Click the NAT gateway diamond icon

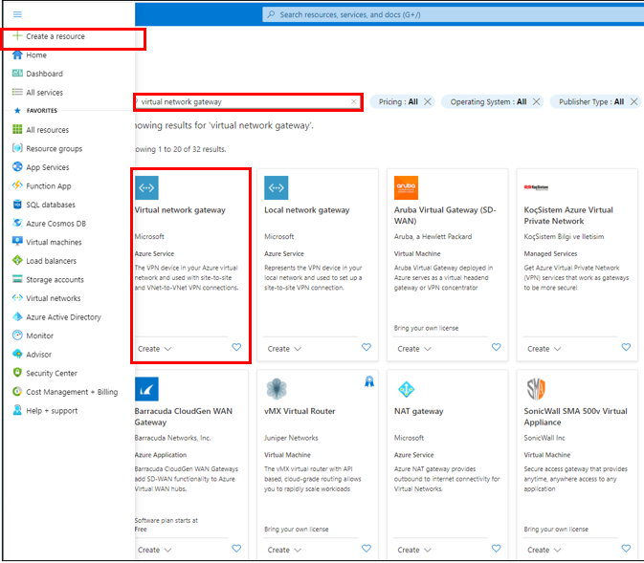406,389
